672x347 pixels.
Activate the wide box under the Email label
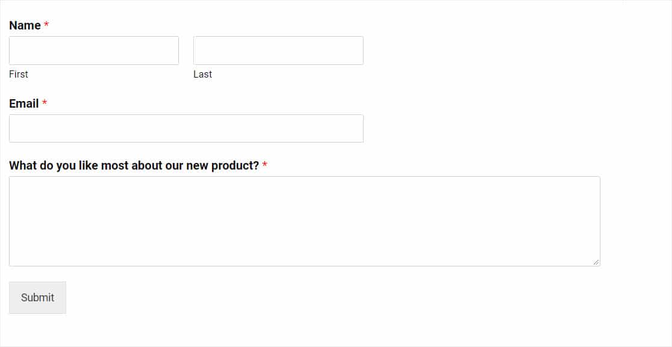click(x=186, y=129)
